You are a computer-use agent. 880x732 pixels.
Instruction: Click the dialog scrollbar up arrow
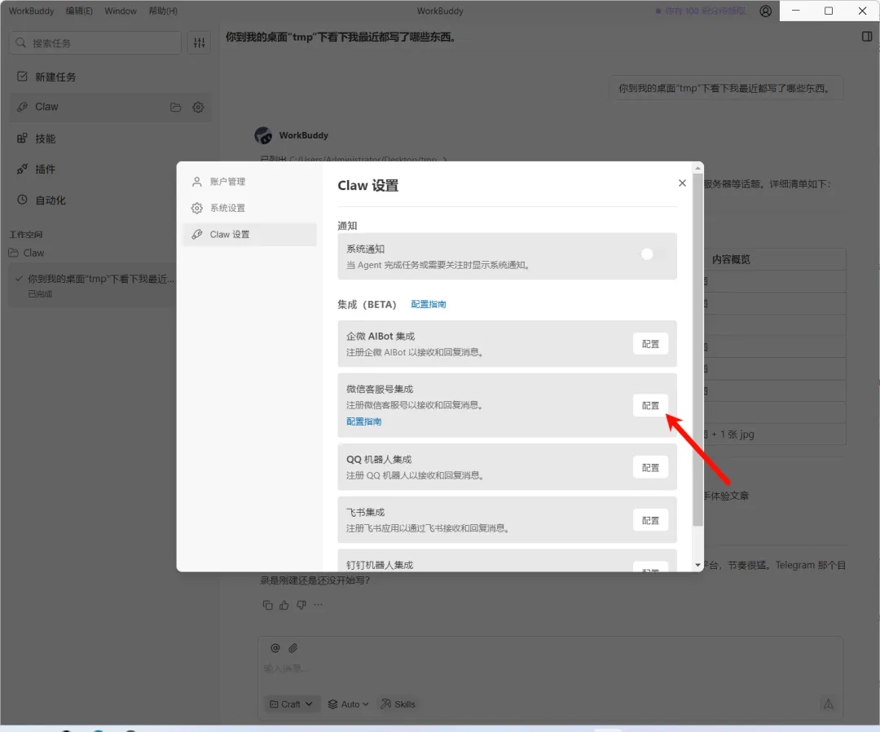[x=697, y=168]
